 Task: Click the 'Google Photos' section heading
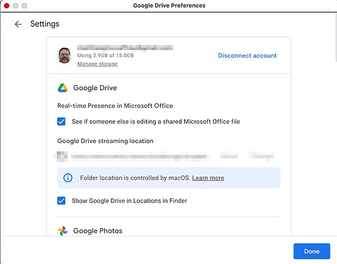click(98, 231)
